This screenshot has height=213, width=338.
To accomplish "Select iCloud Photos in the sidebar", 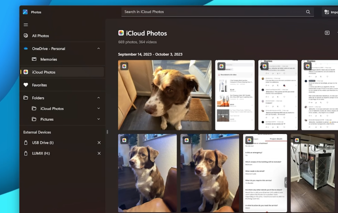I will 62,72.
